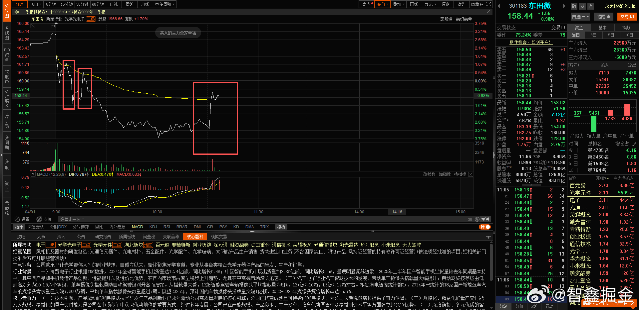Open the 资金 sidebar item
The height and width of the screenshot is (310, 639).
click(x=7, y=186)
